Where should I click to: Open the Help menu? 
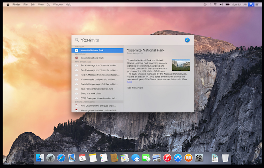(x=68, y=5)
